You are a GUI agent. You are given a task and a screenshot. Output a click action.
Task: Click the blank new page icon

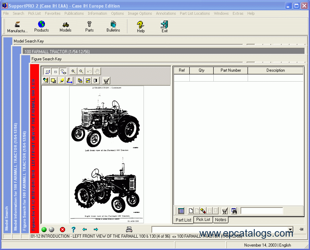[x=191, y=211]
